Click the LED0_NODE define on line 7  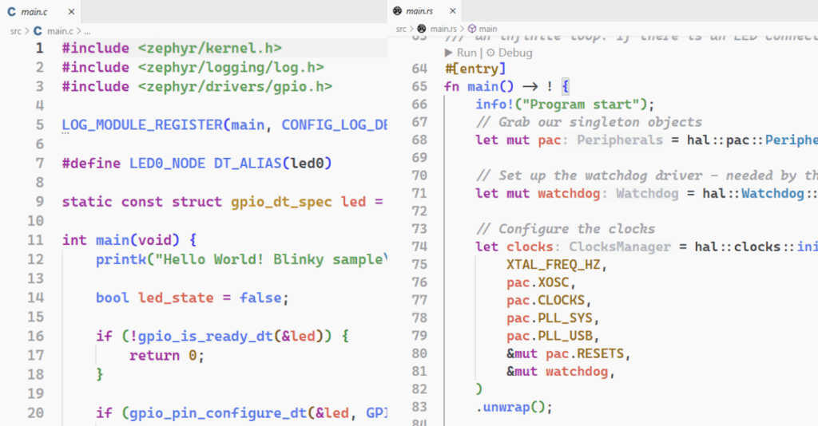click(167, 164)
